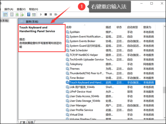Switch to the 扩展 tab
Screen dimensions: 166x124
pos(23,122)
